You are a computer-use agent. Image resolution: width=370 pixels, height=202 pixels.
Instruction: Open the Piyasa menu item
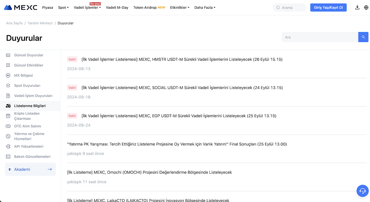[x=47, y=7]
